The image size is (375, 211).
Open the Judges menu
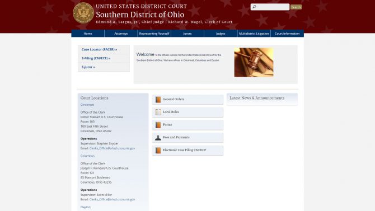pos(221,34)
